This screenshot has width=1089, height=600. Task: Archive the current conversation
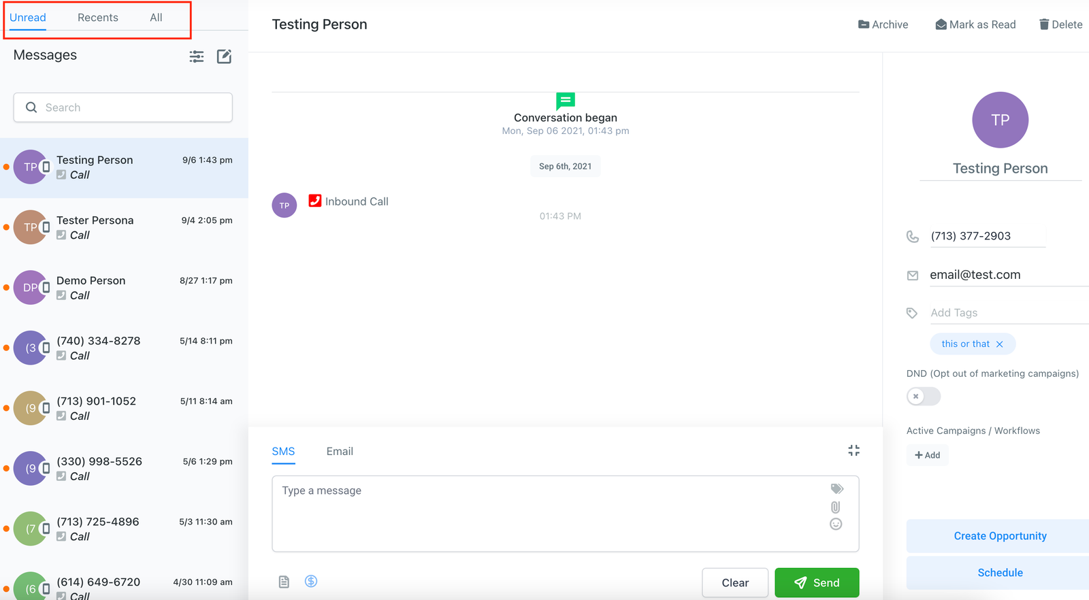pyautogui.click(x=883, y=24)
